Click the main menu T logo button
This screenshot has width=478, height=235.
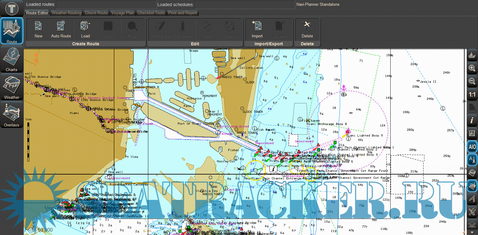coord(12,9)
